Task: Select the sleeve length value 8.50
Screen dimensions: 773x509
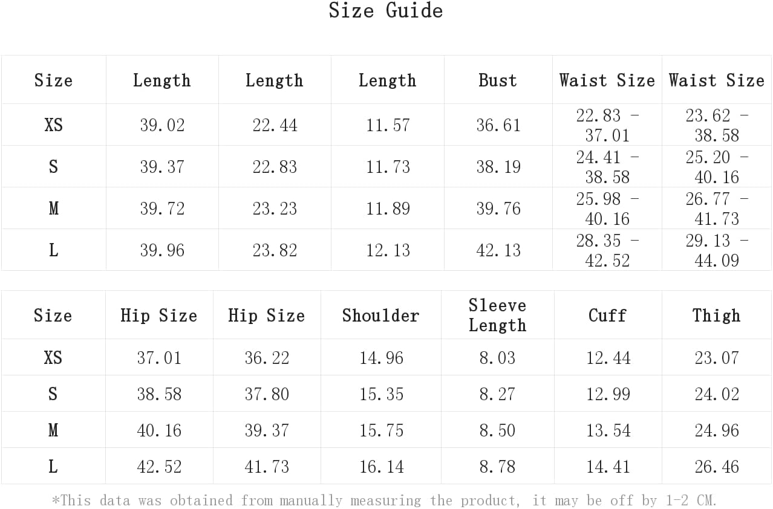Action: coord(497,430)
